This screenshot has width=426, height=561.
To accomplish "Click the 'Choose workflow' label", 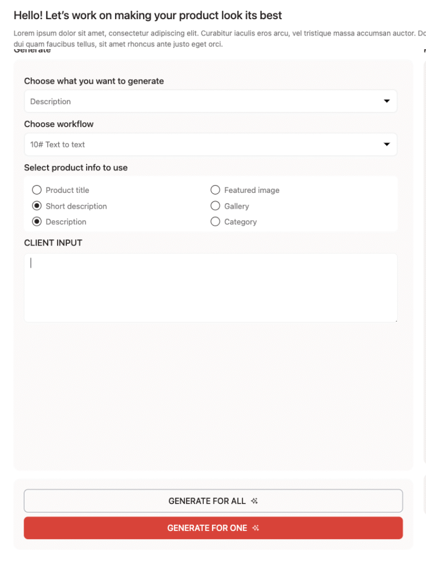I will point(59,124).
